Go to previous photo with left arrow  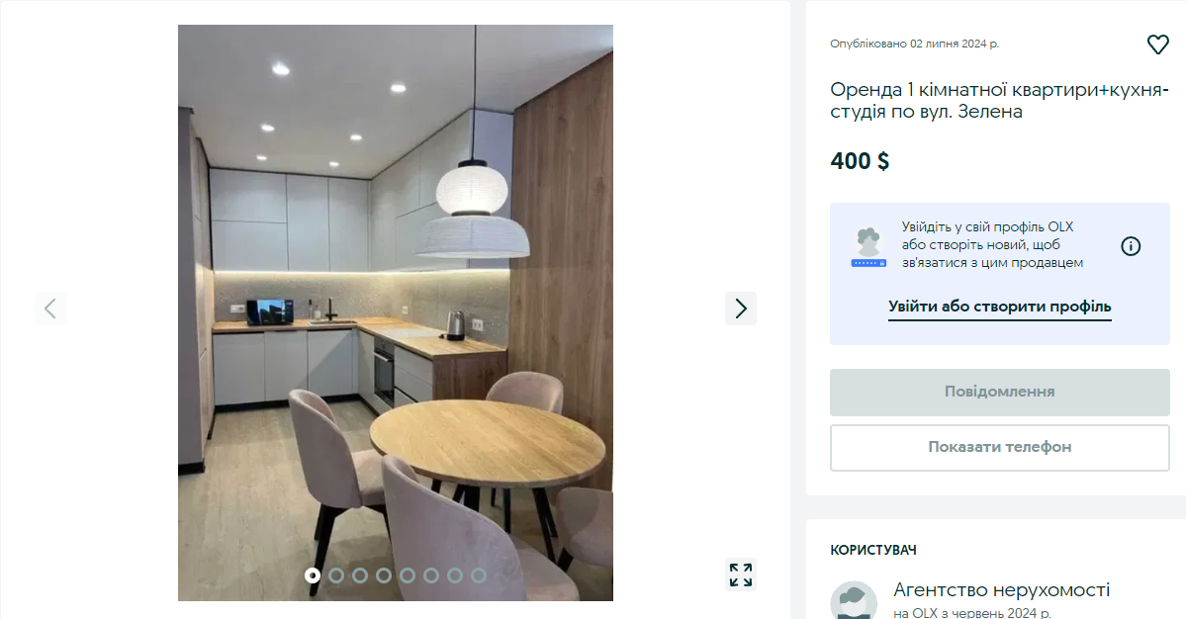[x=49, y=309]
